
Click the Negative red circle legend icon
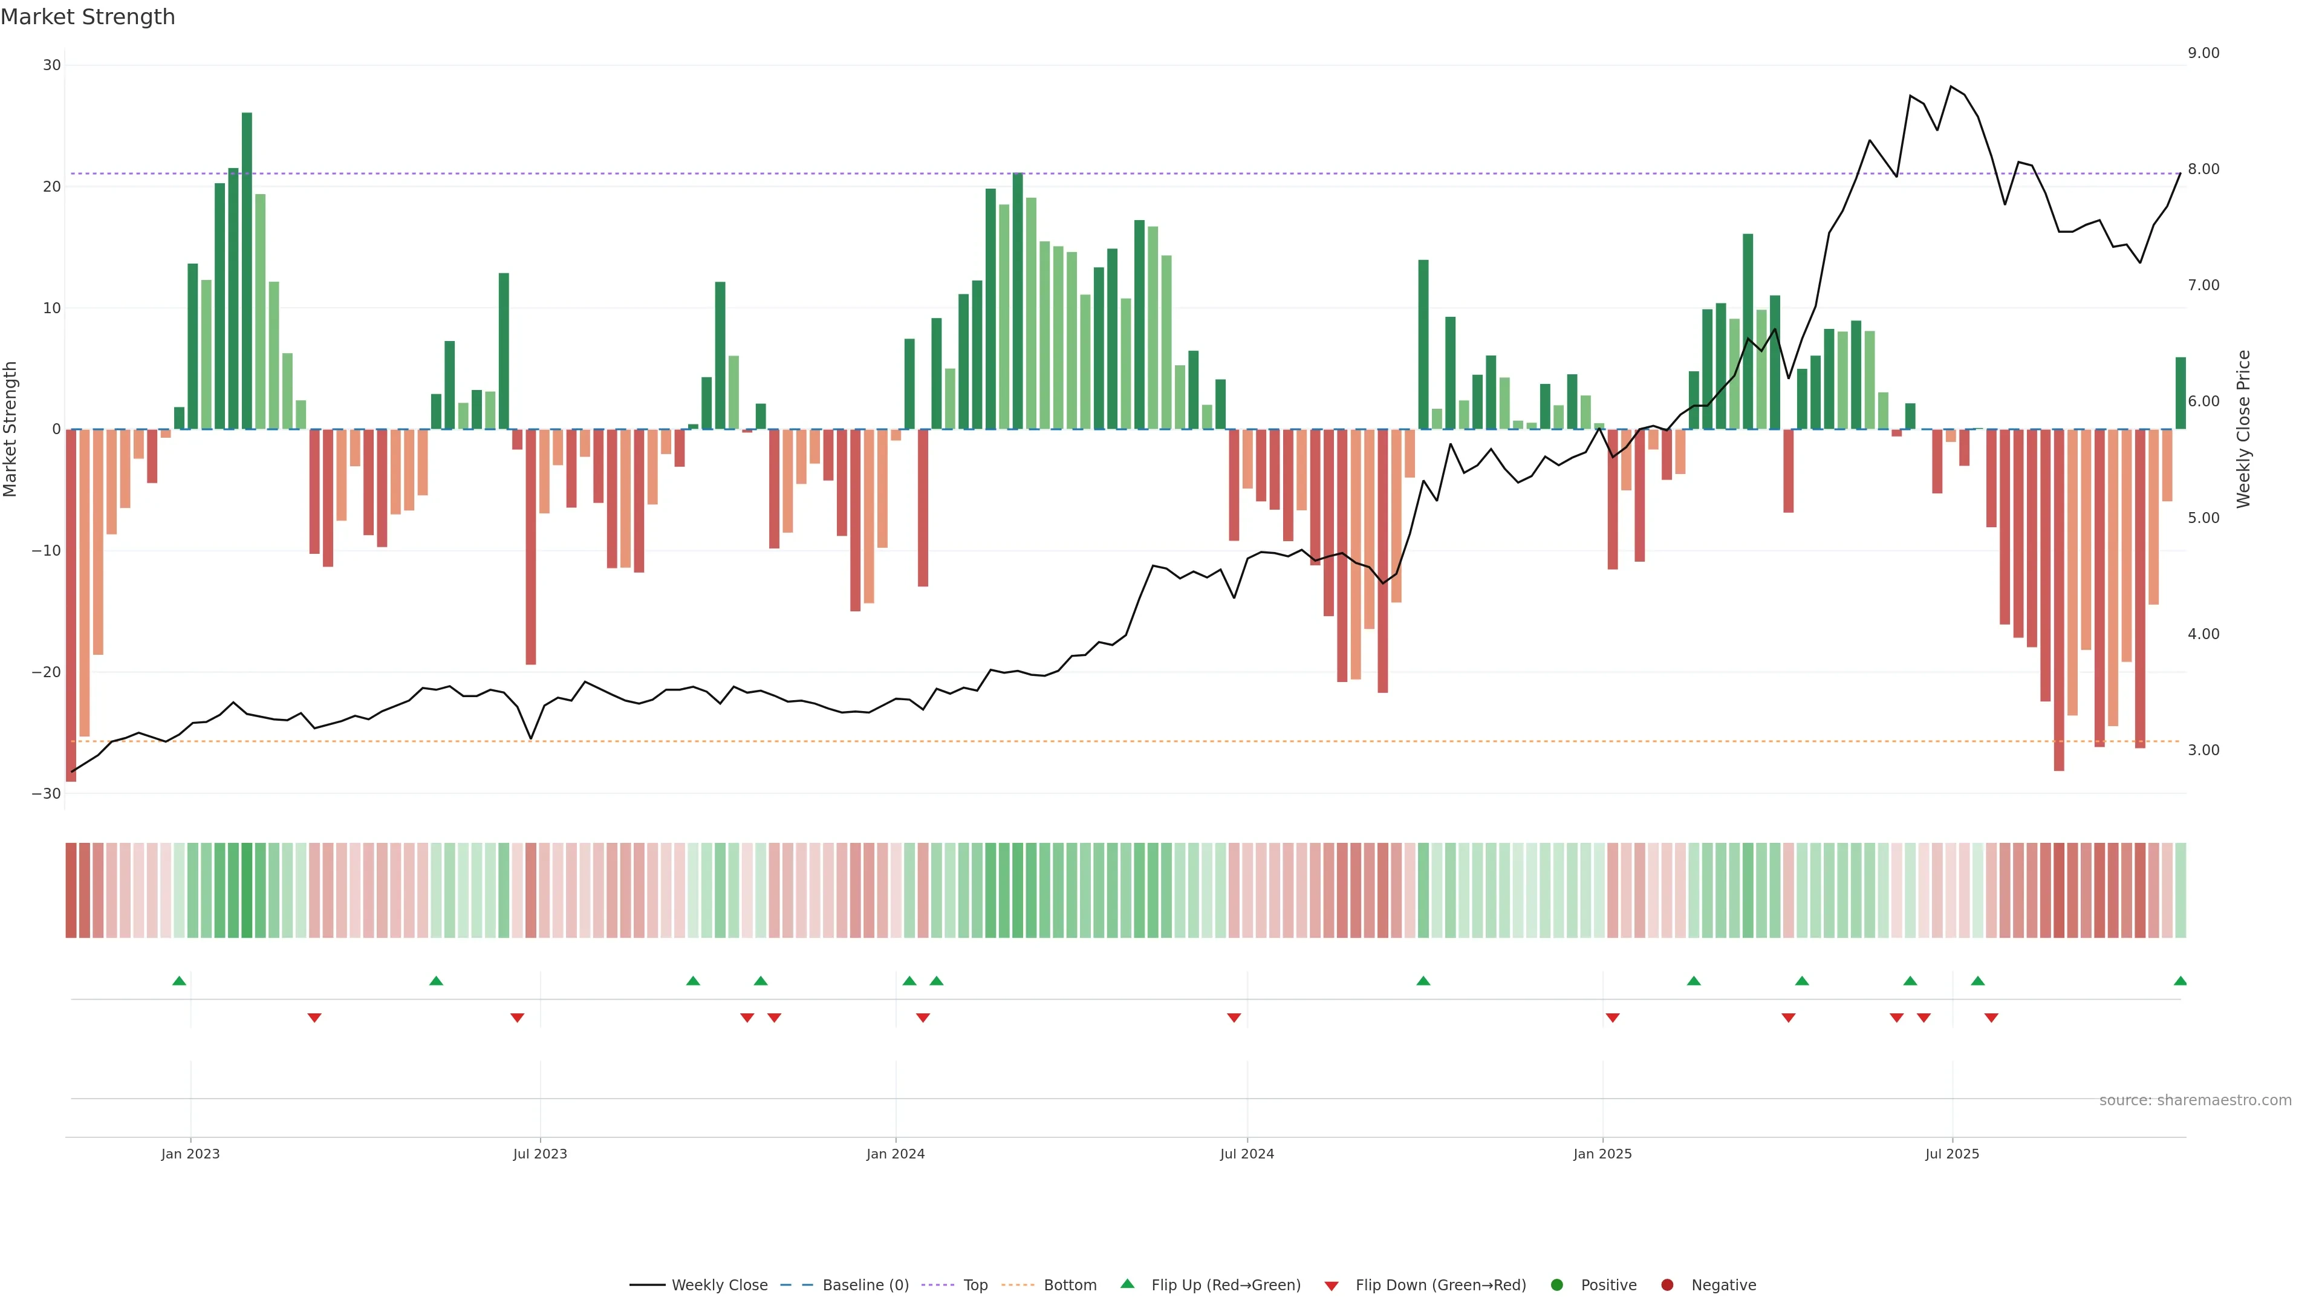[x=1667, y=1285]
